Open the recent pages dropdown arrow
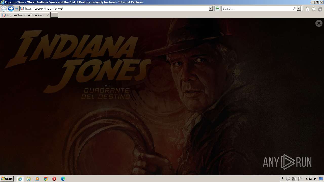The width and height of the screenshot is (324, 182). pyautogui.click(x=17, y=9)
